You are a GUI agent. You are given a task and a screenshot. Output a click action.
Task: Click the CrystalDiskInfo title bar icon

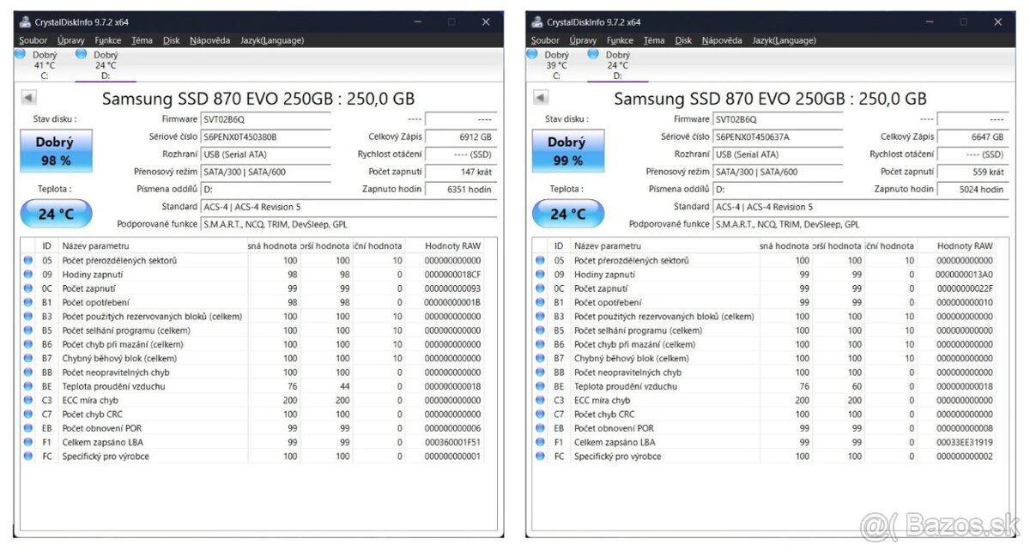pyautogui.click(x=23, y=21)
